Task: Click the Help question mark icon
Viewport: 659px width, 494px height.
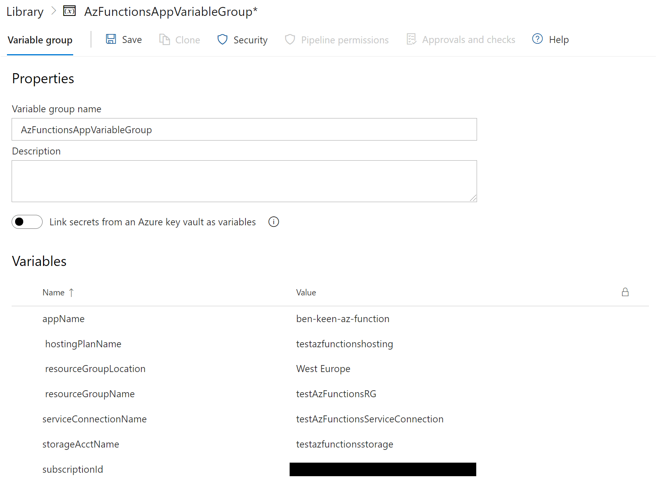Action: pos(537,39)
